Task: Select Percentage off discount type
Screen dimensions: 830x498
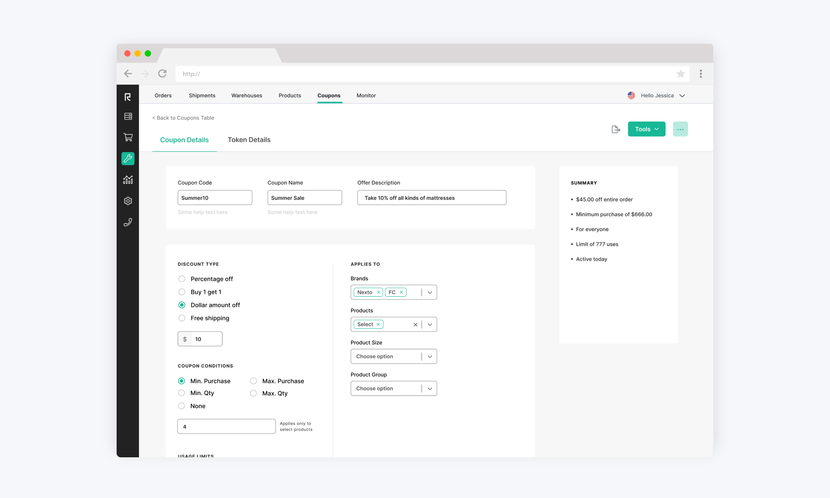Action: (x=182, y=279)
